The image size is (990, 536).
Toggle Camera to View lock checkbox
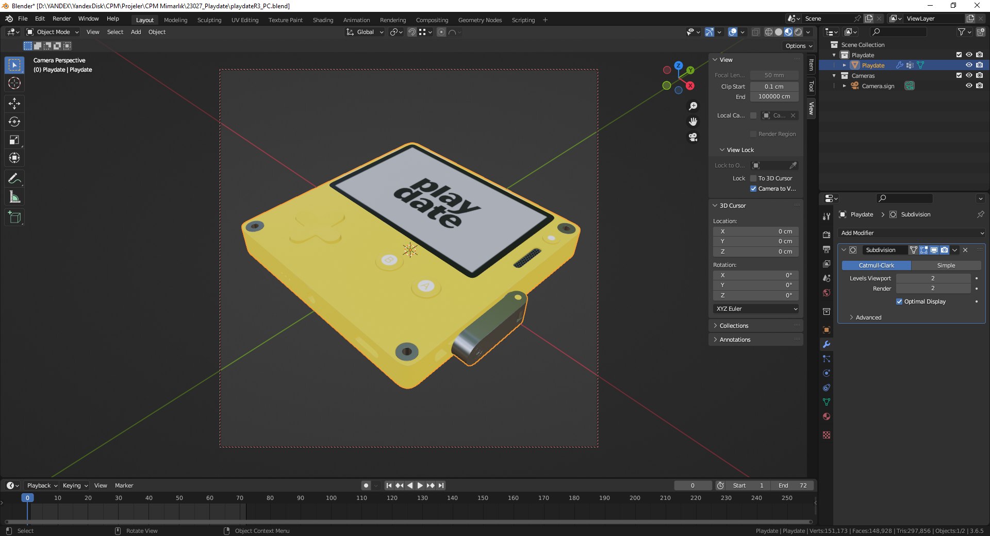coord(753,189)
